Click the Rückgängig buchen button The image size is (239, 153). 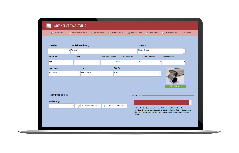114,106
